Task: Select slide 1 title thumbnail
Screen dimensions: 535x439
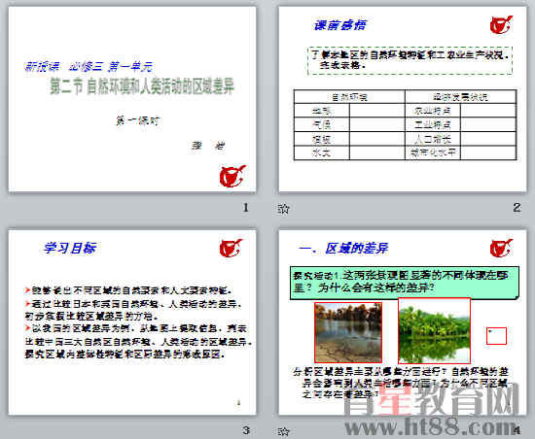Action: point(132,99)
